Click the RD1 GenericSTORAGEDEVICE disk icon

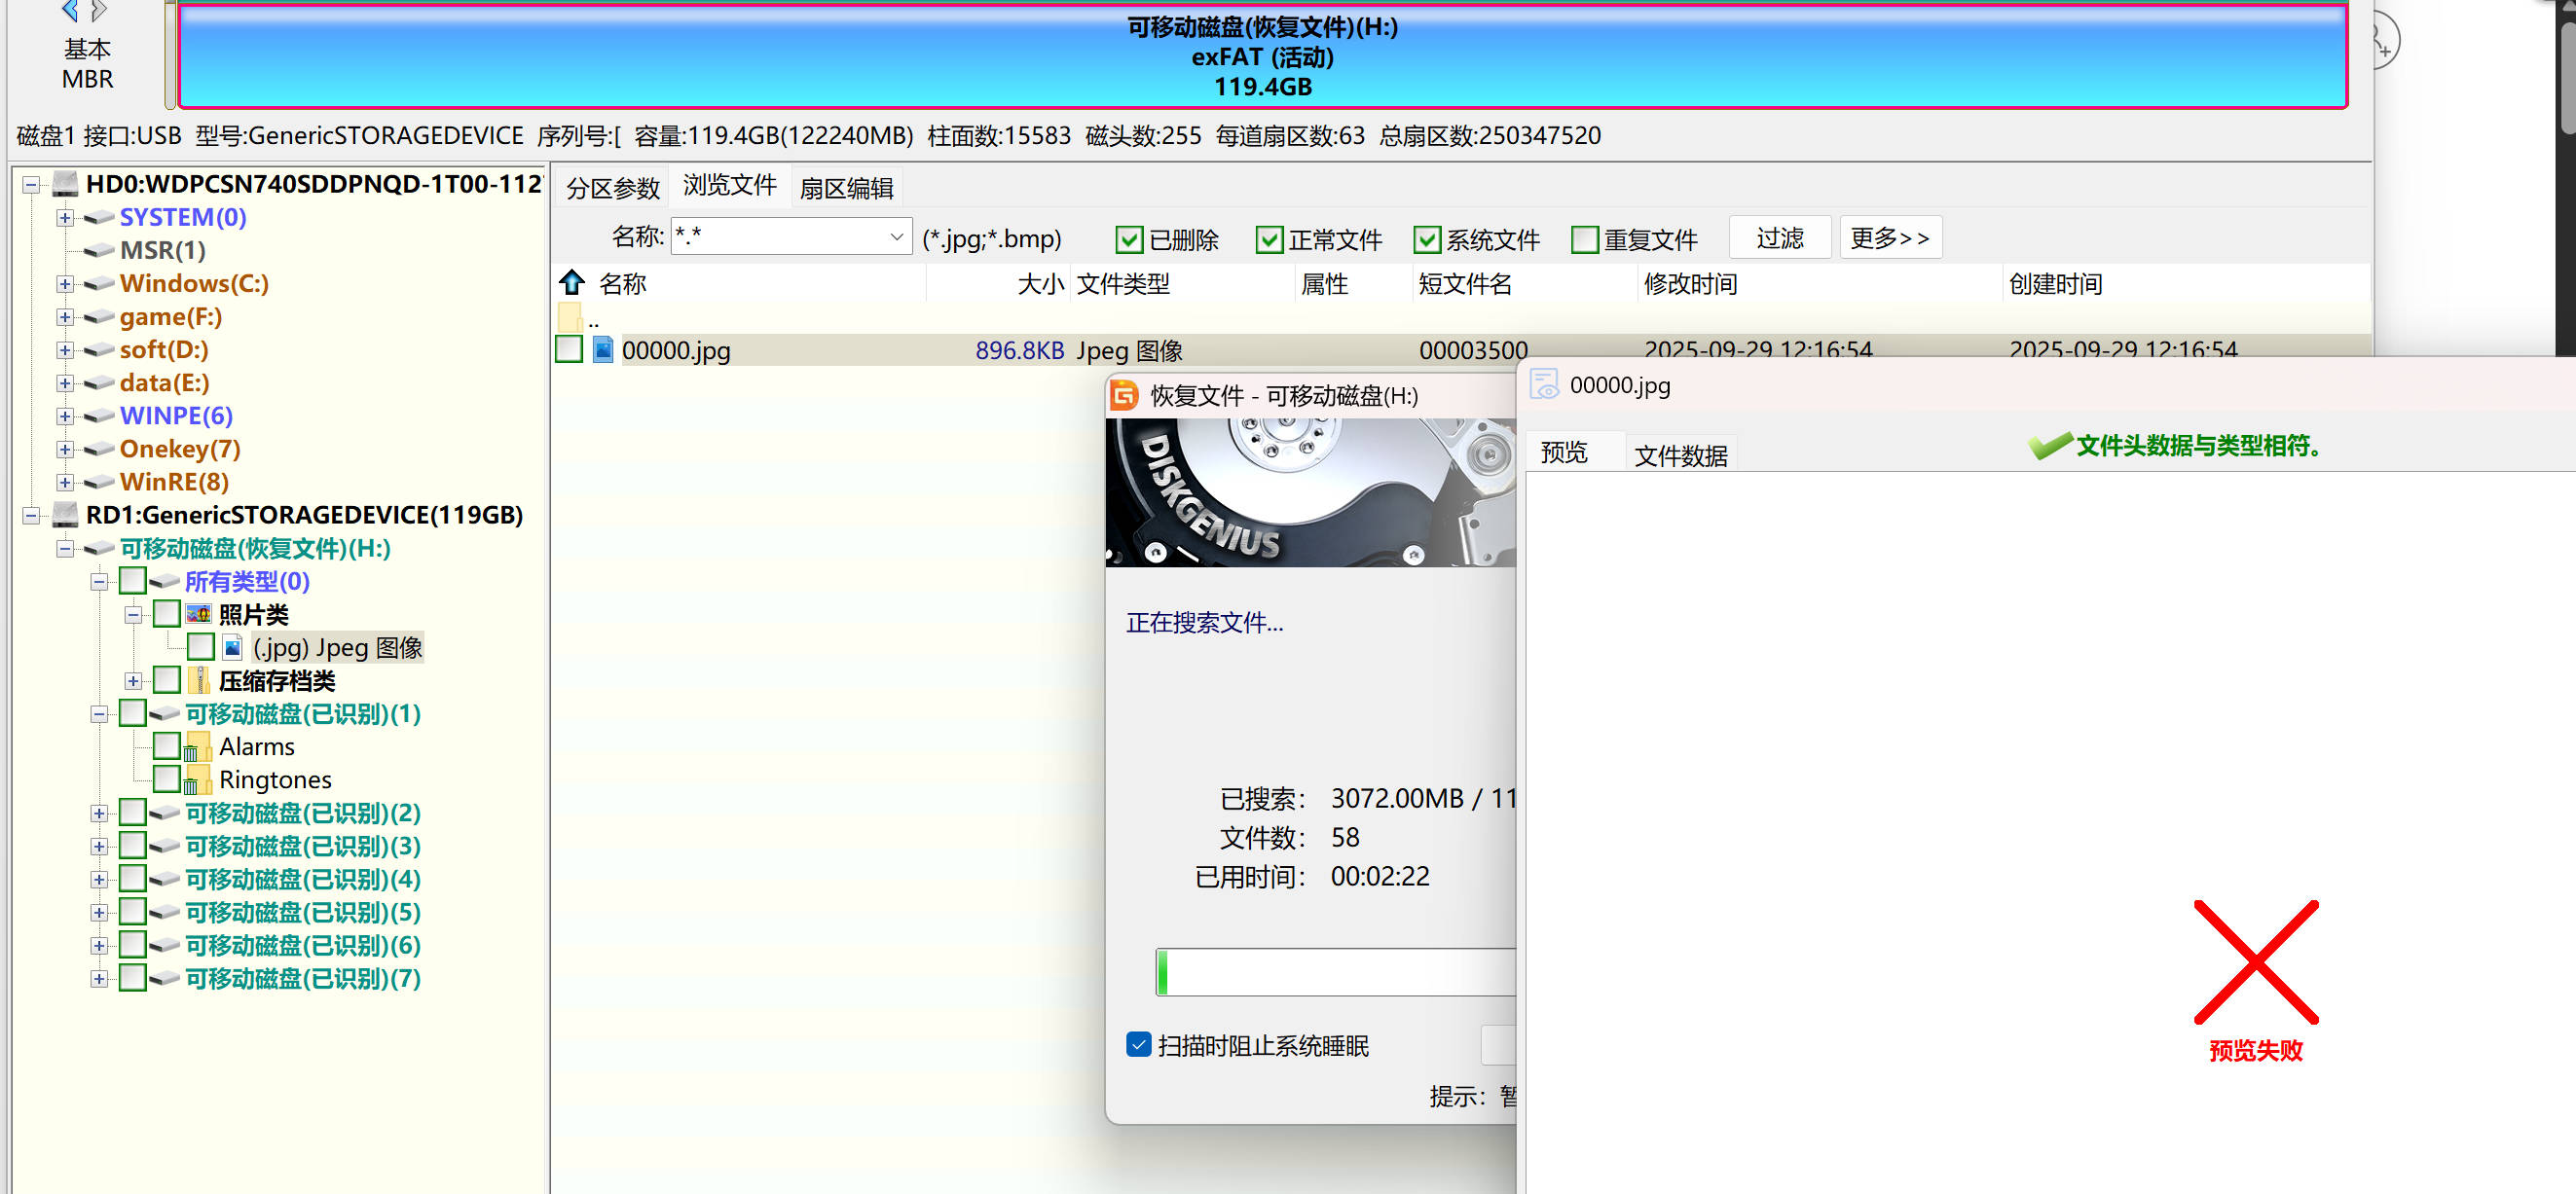click(x=66, y=515)
